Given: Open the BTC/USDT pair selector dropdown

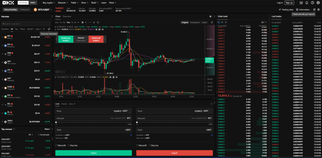Looking at the screenshot, I should pos(43,9).
